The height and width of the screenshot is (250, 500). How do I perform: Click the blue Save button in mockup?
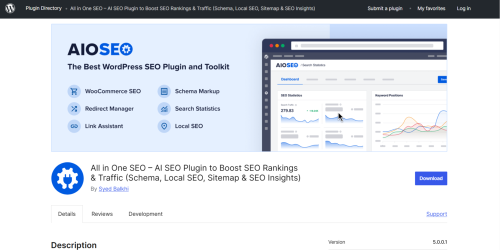(442, 79)
